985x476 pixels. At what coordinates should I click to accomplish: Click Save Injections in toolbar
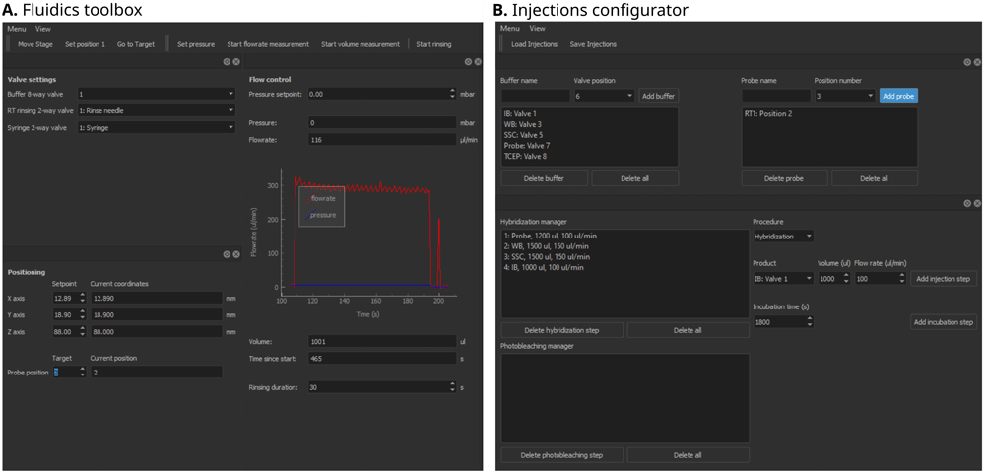593,44
